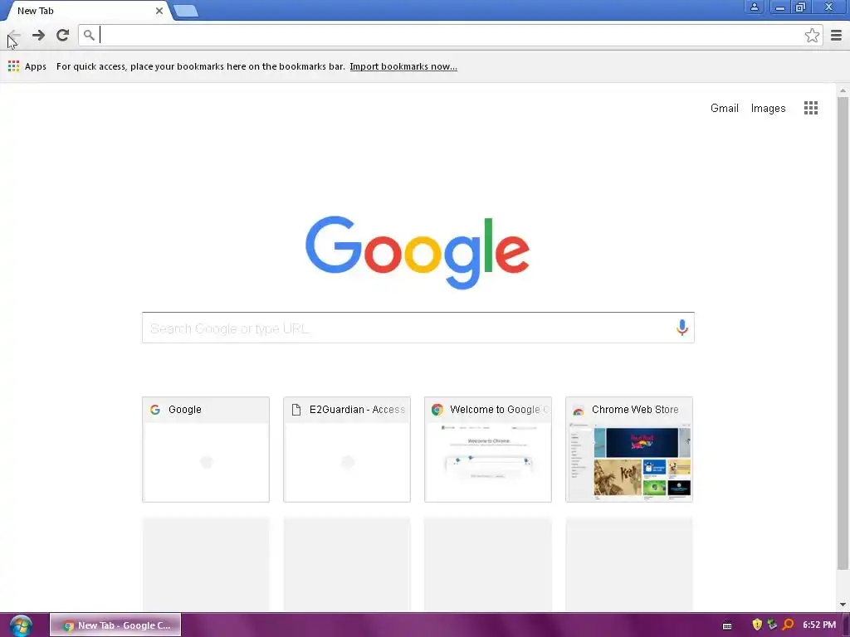This screenshot has width=850, height=637.
Task: Reload the page with the refresh icon
Action: point(63,35)
